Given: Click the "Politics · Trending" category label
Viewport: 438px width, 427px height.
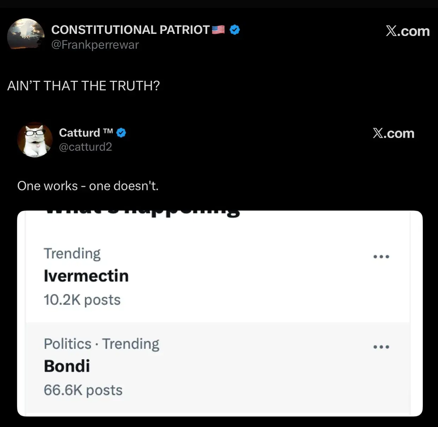Looking at the screenshot, I should (x=102, y=344).
